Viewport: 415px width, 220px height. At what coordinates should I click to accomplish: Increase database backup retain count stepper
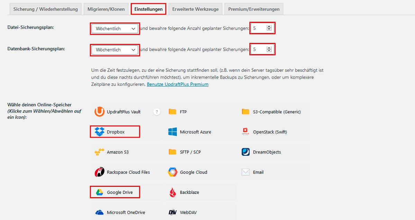coord(269,48)
